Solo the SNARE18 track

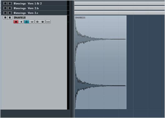[10, 17]
